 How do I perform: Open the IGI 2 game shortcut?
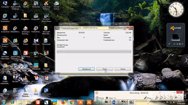(x=36, y=54)
